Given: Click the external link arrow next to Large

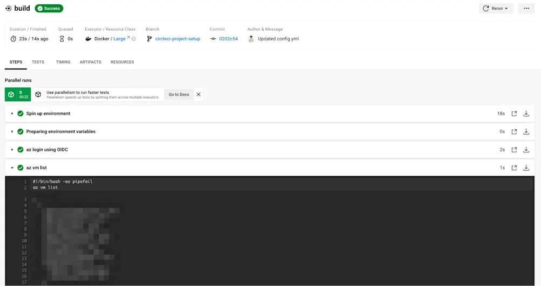Looking at the screenshot, I should coord(128,38).
